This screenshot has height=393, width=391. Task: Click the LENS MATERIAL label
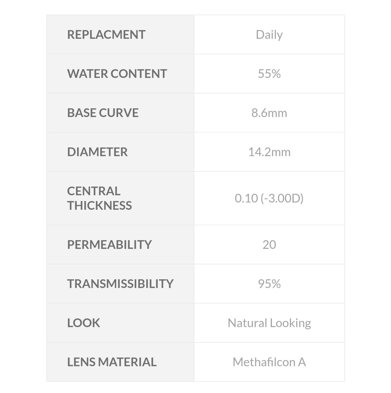tap(112, 362)
